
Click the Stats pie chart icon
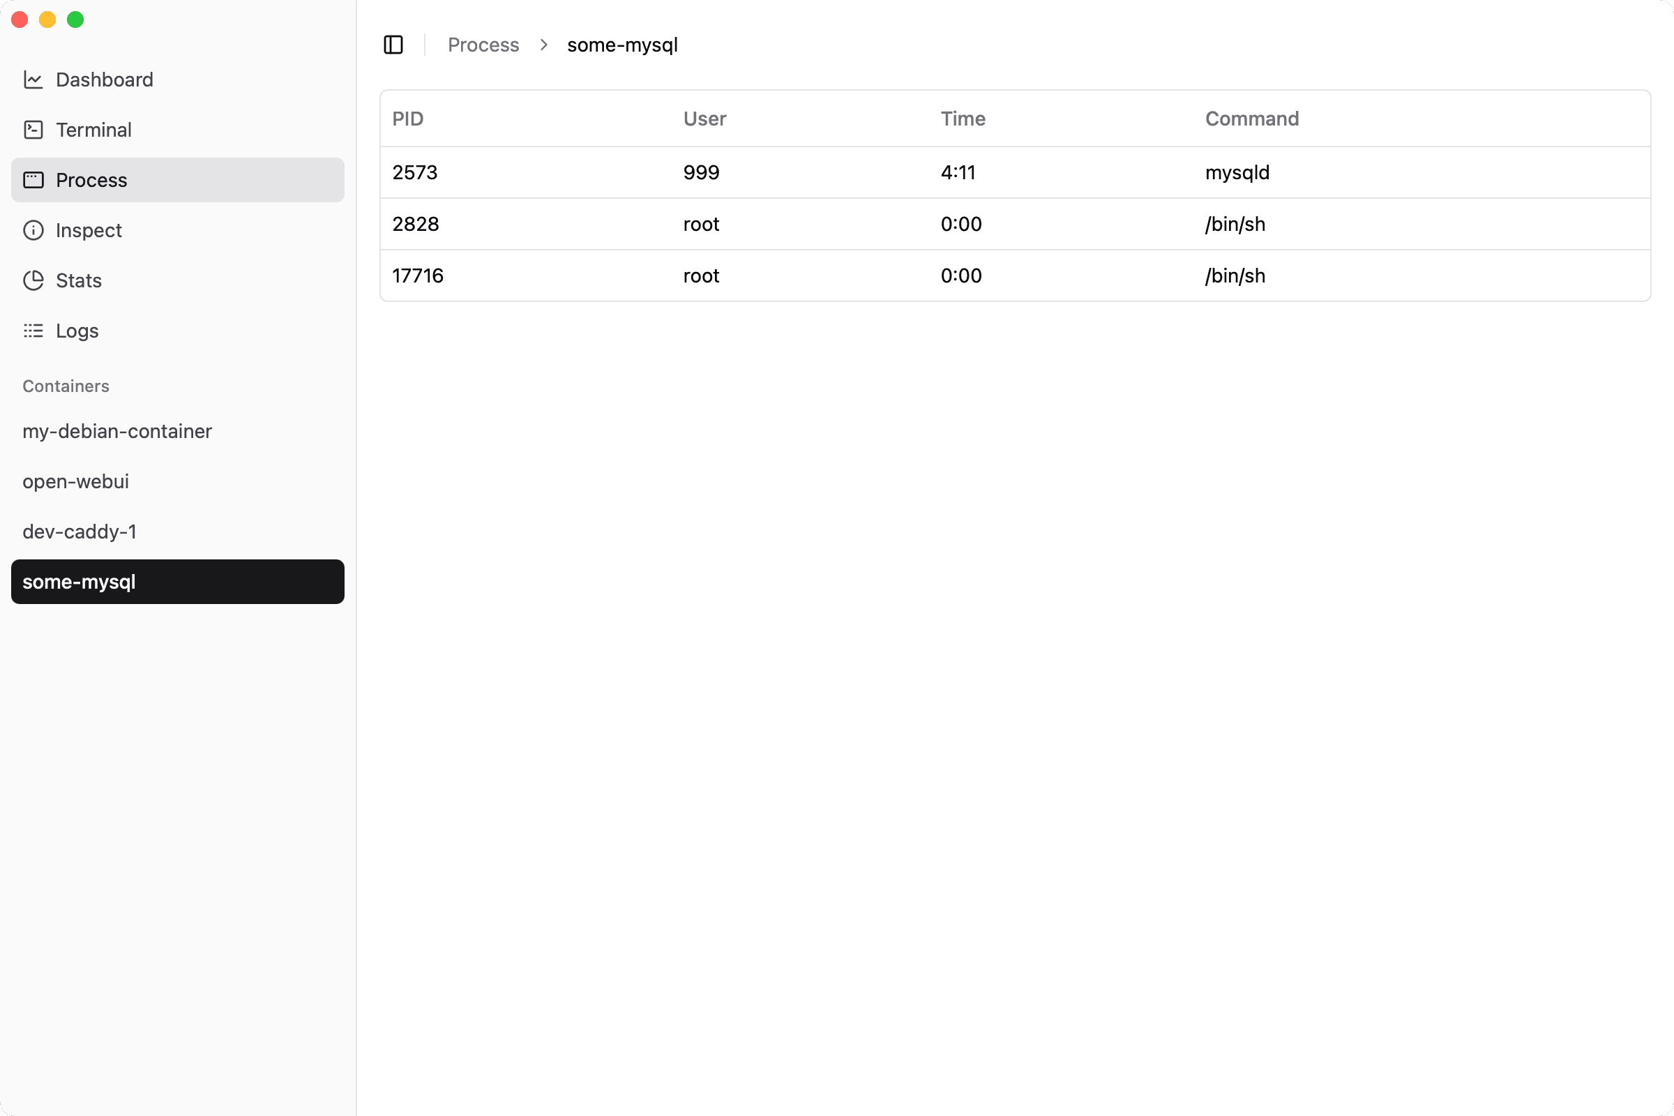[x=33, y=280]
